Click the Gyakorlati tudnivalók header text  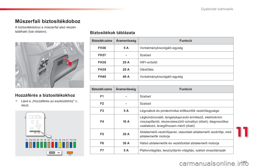(217, 9)
